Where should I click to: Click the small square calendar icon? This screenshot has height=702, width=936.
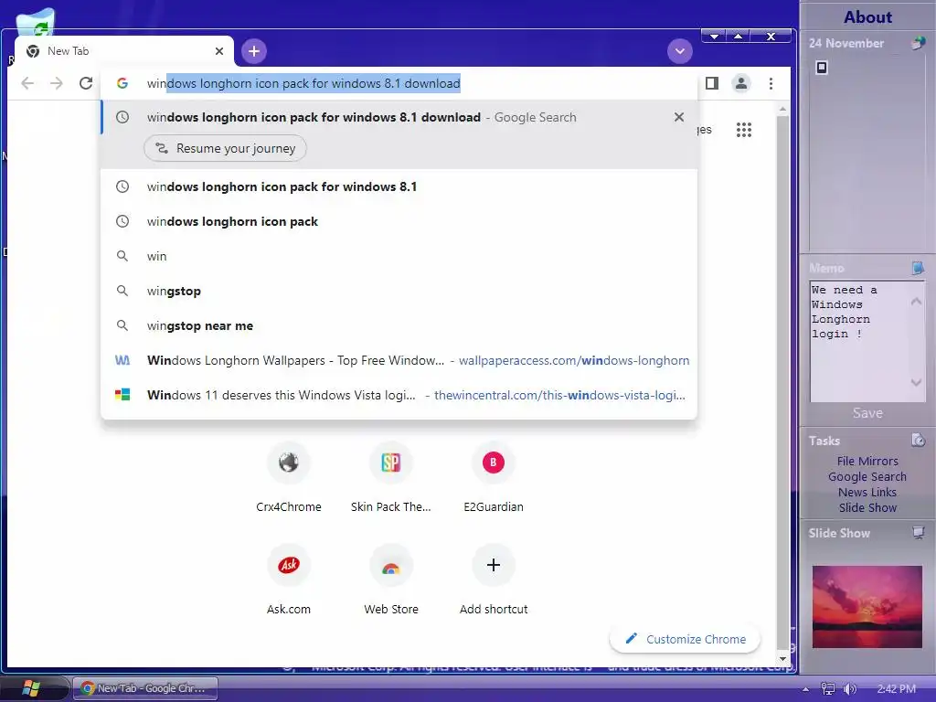coord(822,68)
